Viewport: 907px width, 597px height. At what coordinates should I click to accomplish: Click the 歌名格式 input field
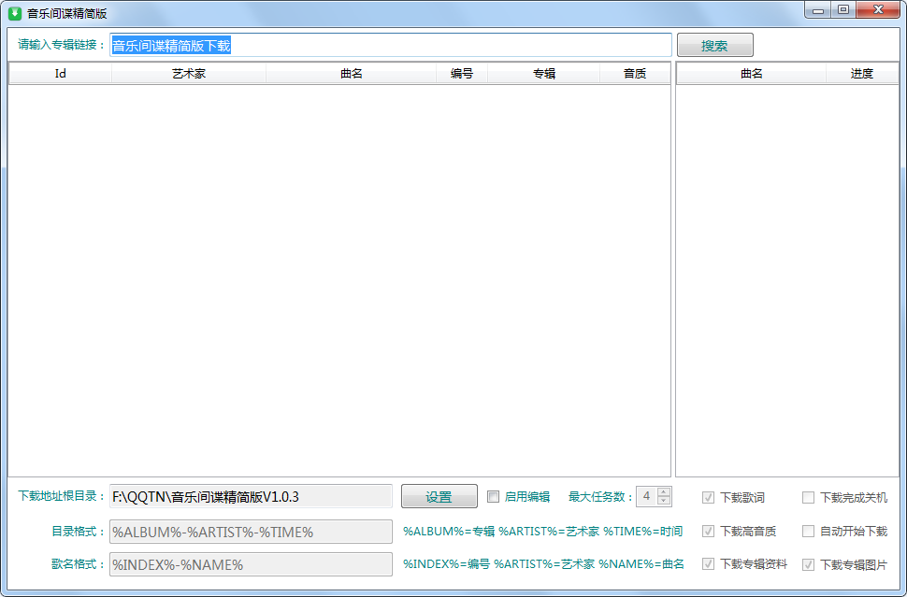point(251,564)
